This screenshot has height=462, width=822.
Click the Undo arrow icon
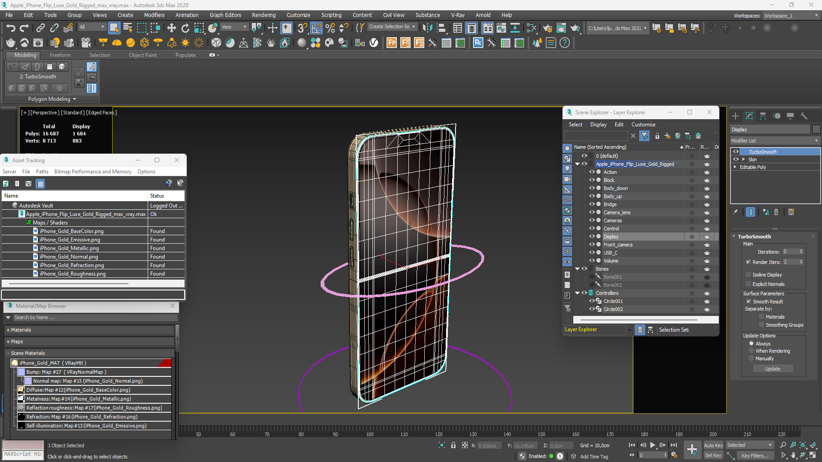tap(11, 28)
